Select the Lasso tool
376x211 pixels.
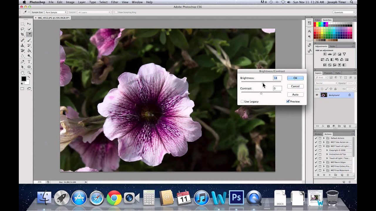[x=23, y=29]
